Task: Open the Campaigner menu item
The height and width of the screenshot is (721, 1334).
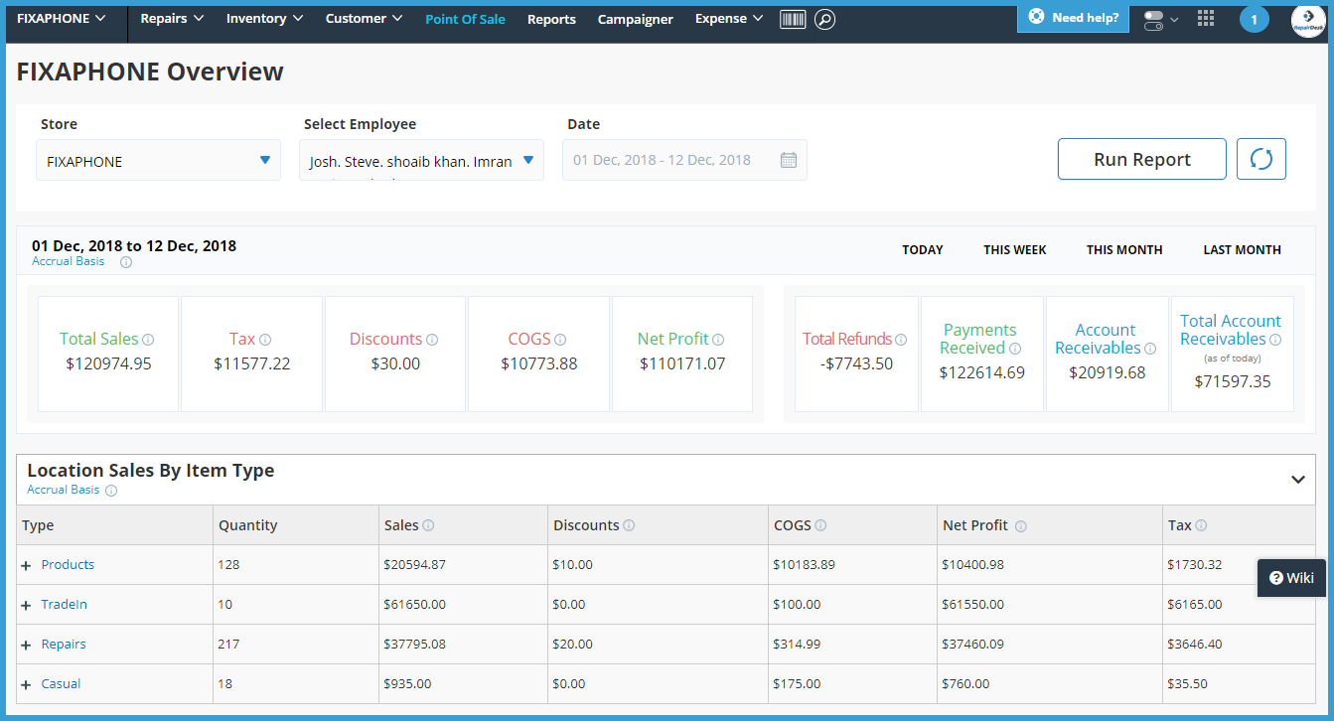Action: [x=635, y=19]
